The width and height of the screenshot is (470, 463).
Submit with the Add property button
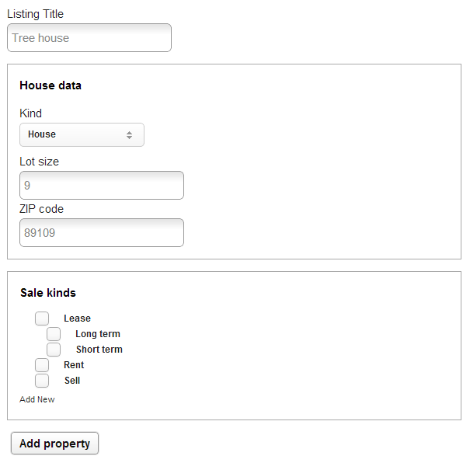[x=54, y=444]
